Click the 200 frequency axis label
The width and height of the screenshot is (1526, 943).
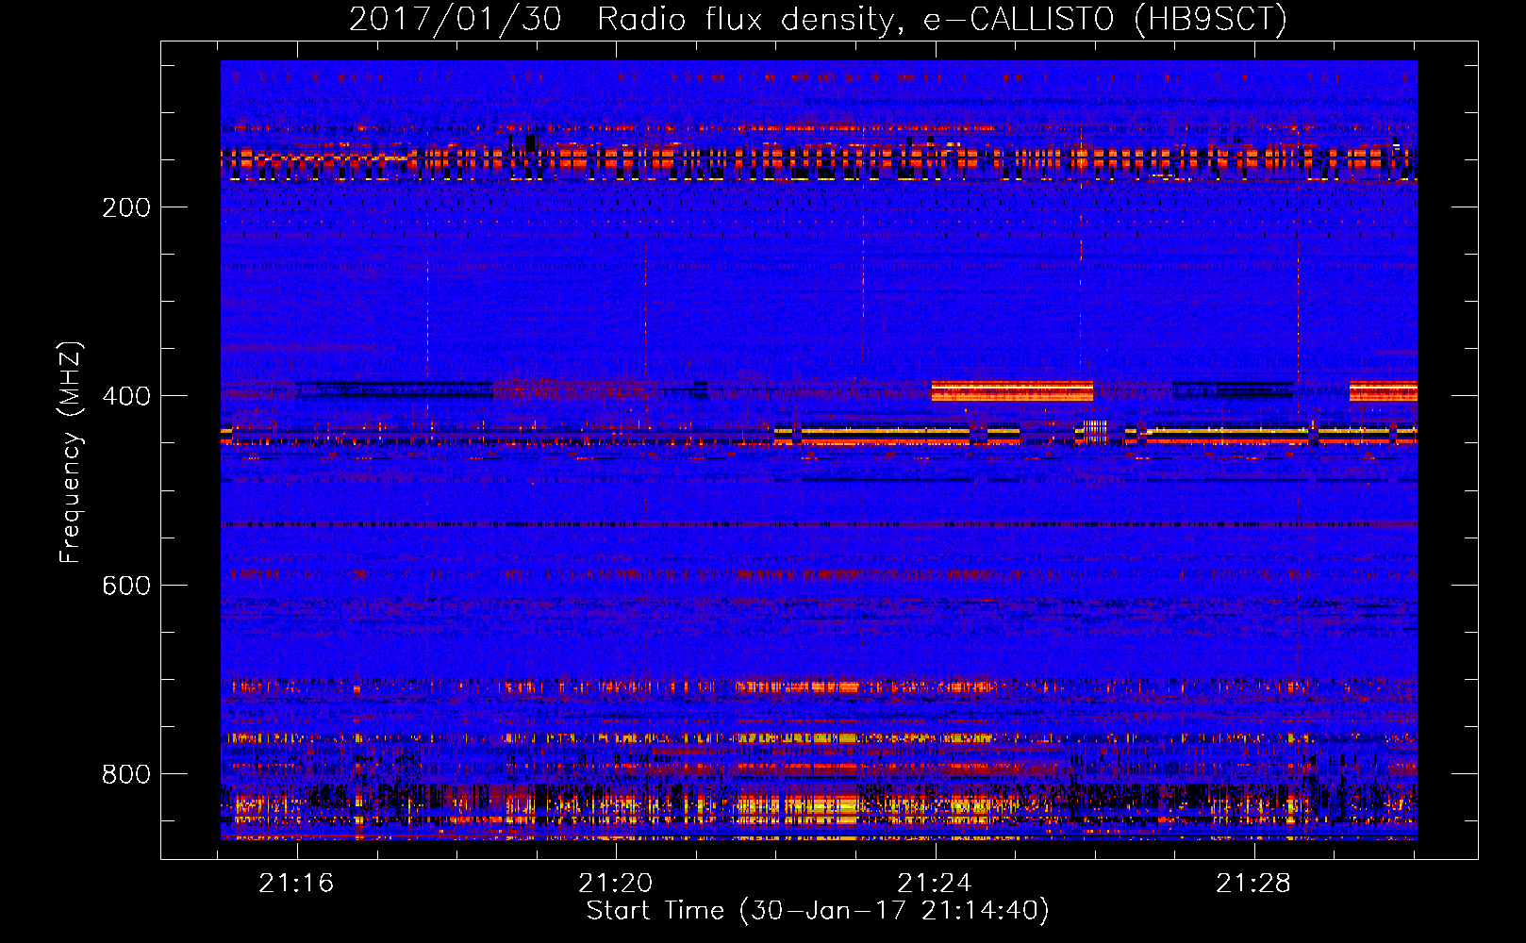[126, 207]
